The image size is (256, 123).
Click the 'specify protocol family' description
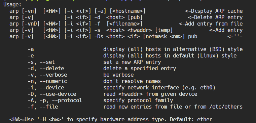tap(138, 100)
